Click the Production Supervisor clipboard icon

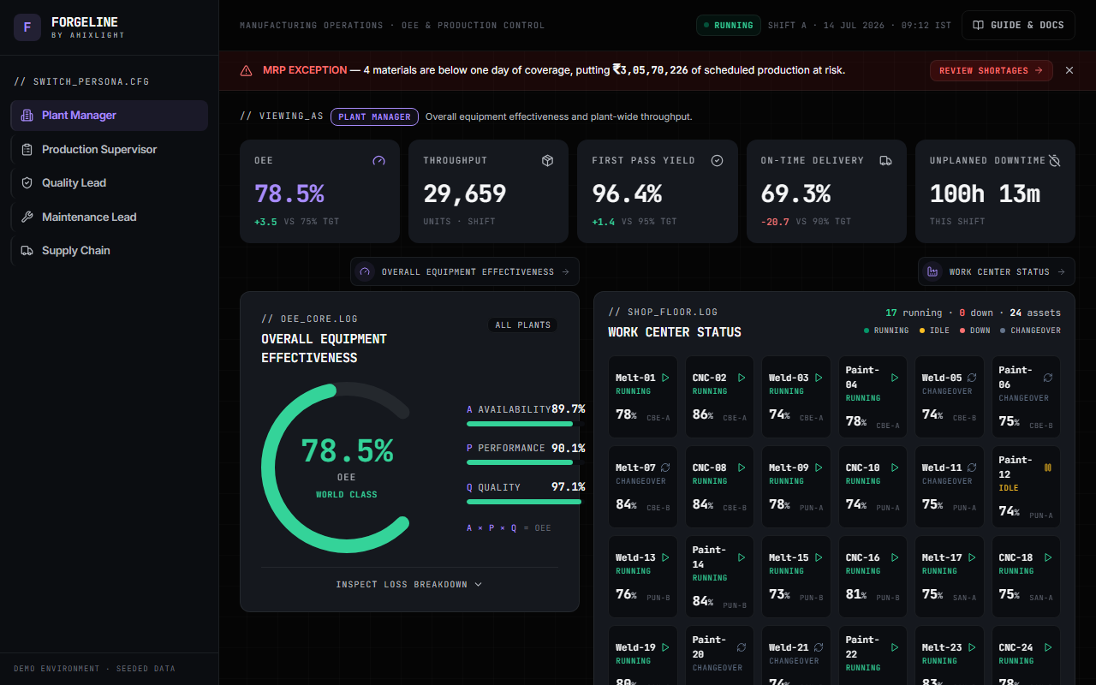click(27, 150)
